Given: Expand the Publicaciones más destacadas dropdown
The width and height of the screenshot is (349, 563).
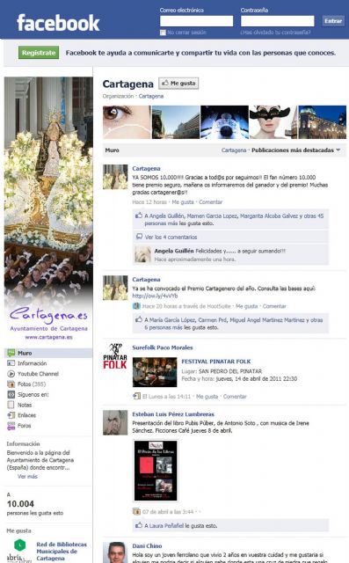Looking at the screenshot, I should click(x=296, y=150).
